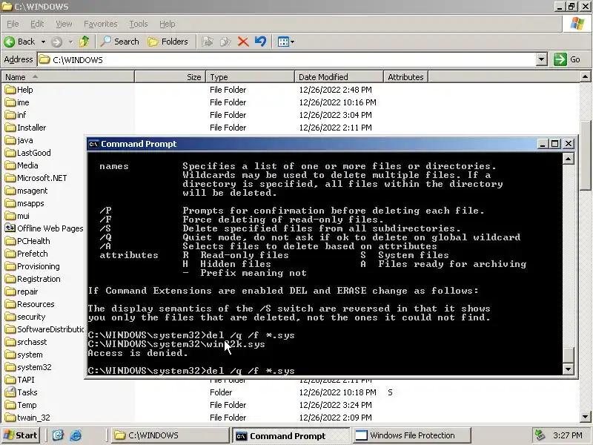Click the Forward arrow icon in Explorer toolbar

pyautogui.click(x=57, y=42)
